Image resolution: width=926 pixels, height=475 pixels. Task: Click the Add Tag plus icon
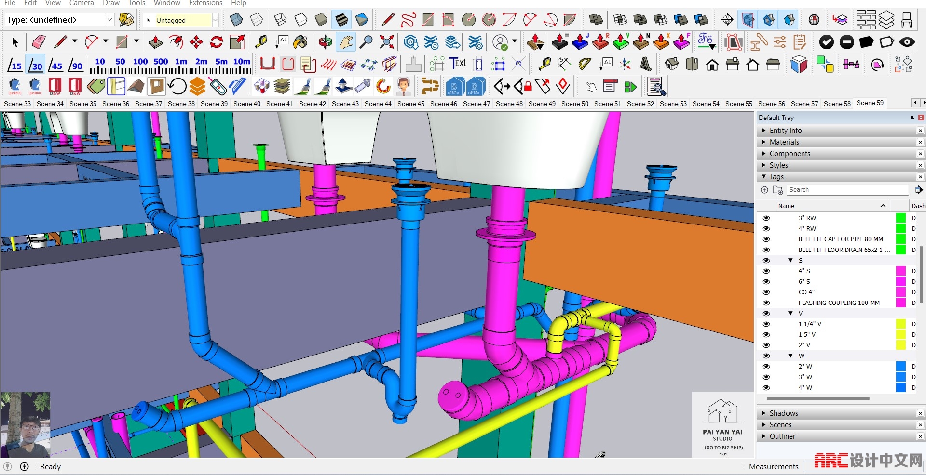764,190
